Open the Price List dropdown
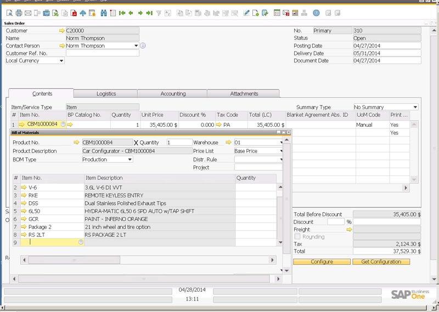 coord(281,151)
